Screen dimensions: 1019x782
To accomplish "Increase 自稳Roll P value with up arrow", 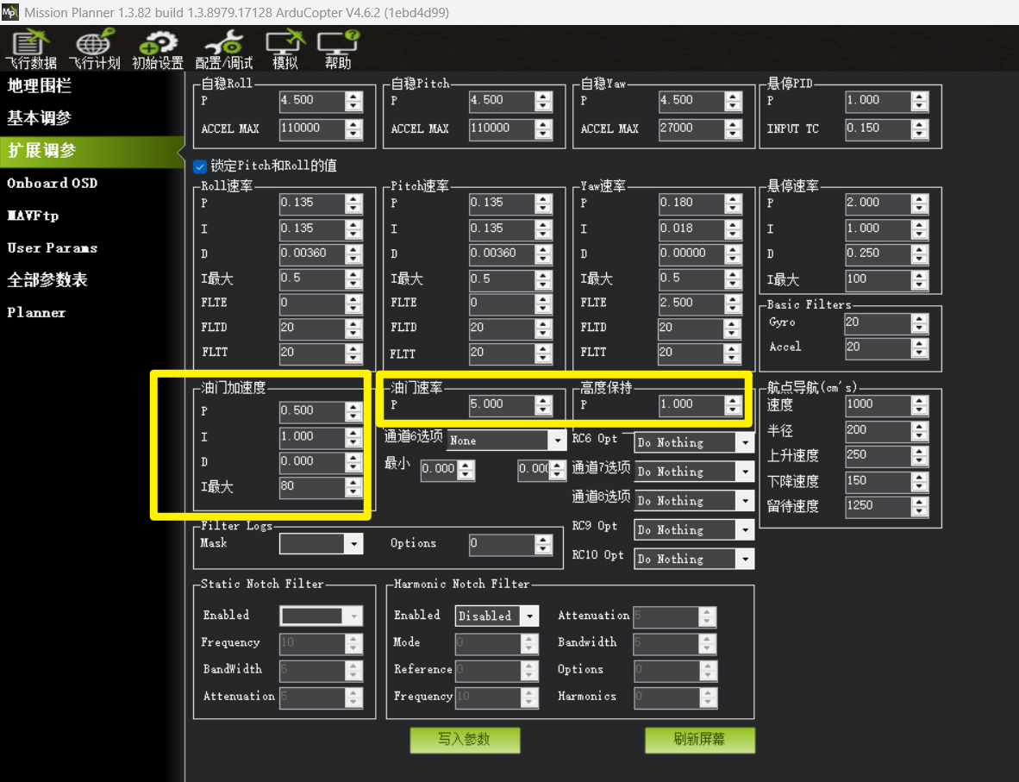I will 353,96.
